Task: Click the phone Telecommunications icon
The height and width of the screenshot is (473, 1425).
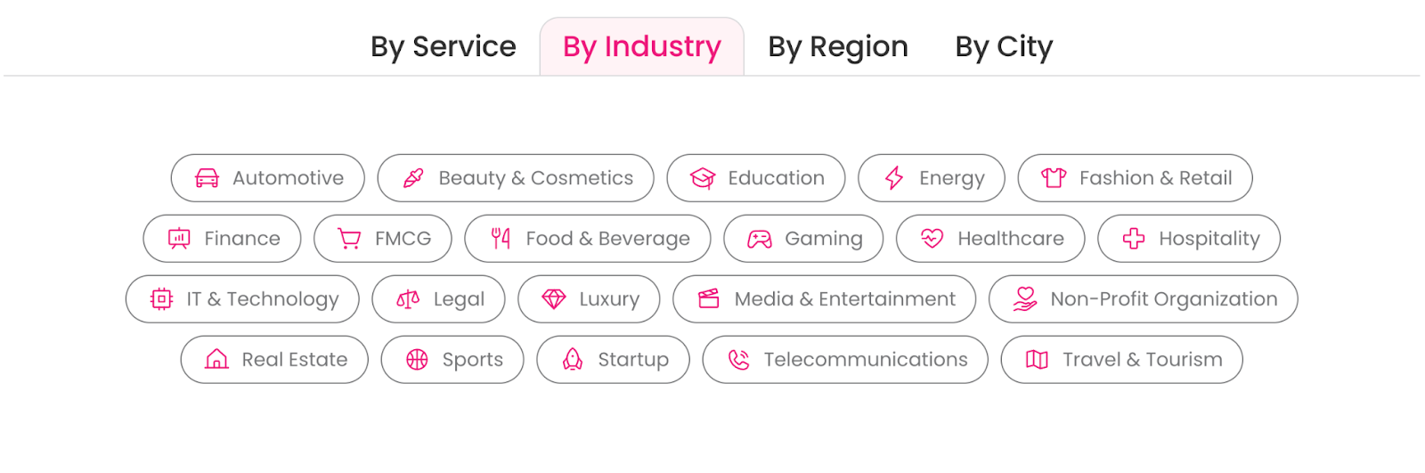Action: (738, 360)
